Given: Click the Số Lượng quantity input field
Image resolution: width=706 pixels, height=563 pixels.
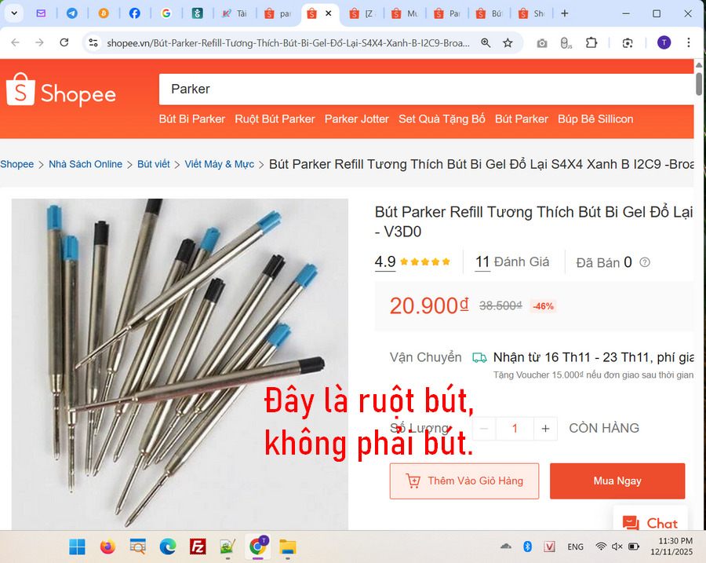Looking at the screenshot, I should [x=515, y=429].
